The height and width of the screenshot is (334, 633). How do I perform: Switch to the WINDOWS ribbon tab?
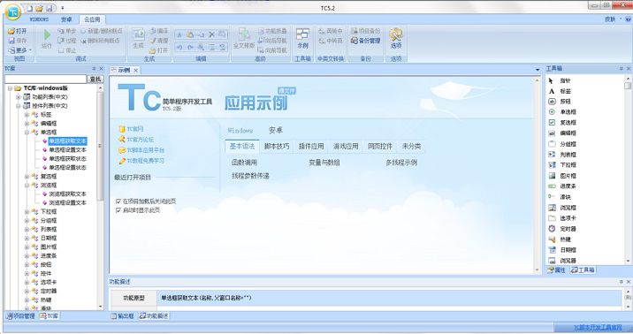(x=39, y=19)
